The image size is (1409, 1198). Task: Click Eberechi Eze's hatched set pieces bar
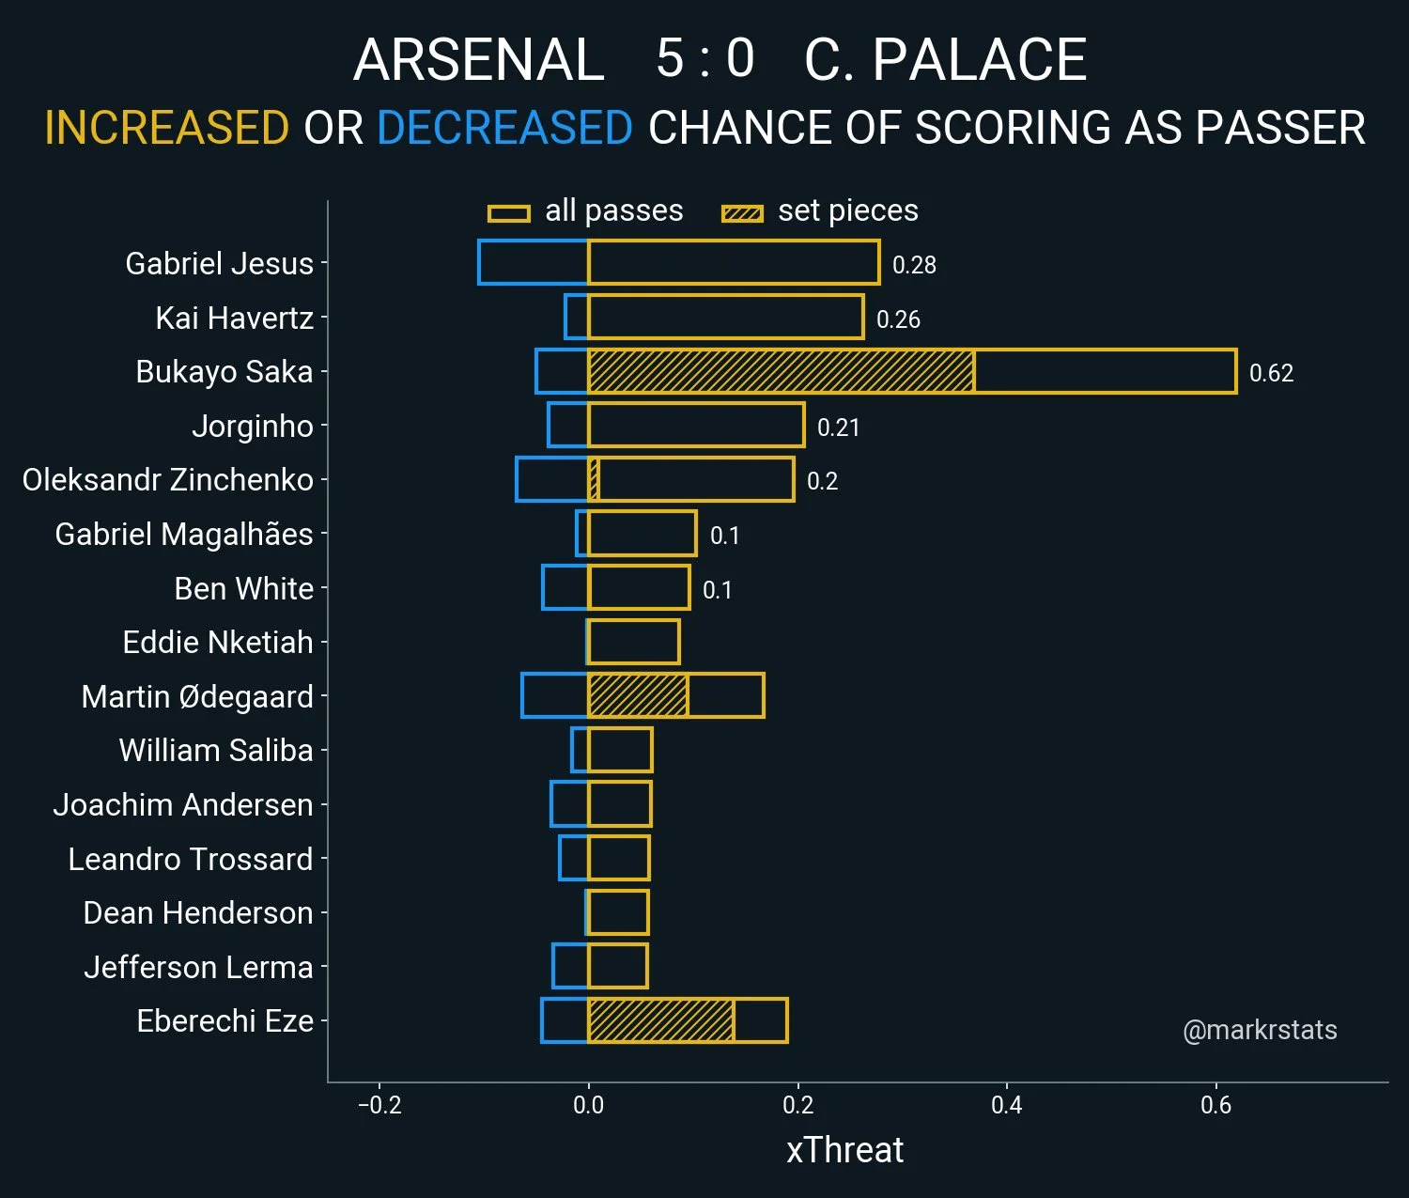click(660, 1020)
